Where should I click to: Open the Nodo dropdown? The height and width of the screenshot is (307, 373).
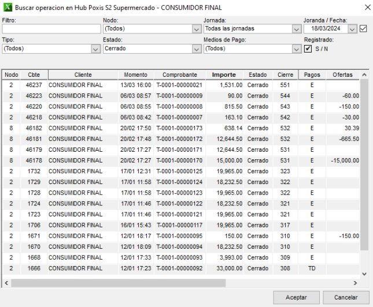point(196,29)
